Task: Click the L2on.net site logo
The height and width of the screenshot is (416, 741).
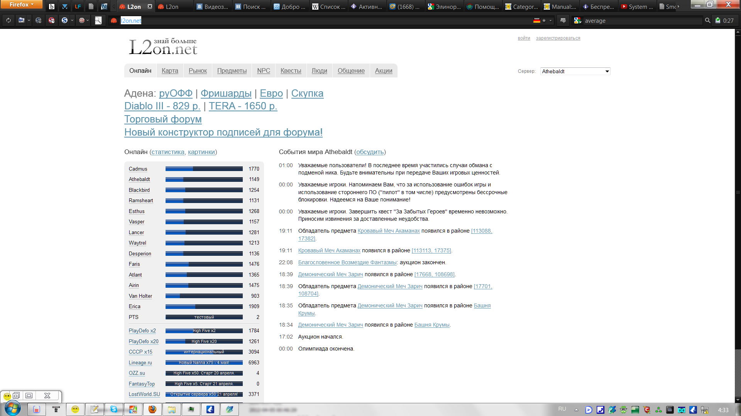Action: tap(163, 47)
